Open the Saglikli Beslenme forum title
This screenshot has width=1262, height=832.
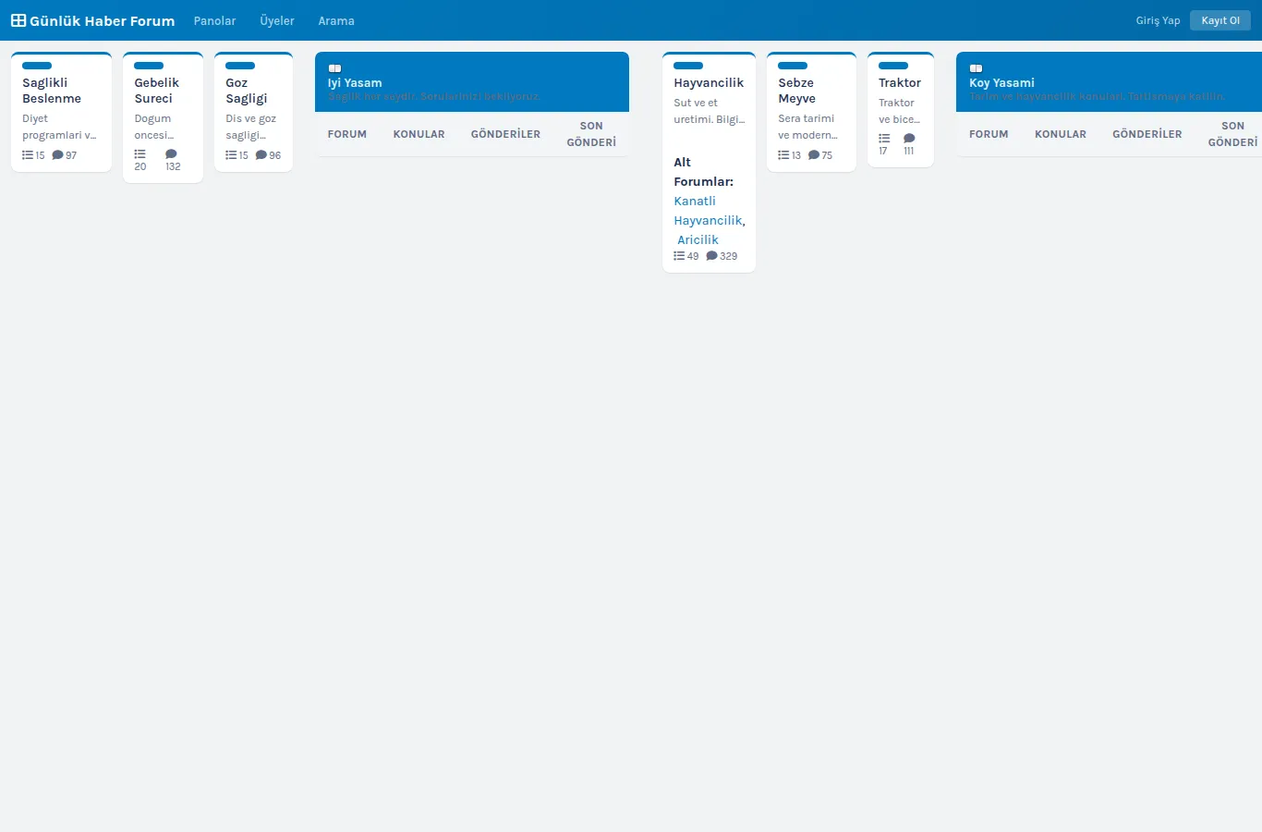pos(52,91)
